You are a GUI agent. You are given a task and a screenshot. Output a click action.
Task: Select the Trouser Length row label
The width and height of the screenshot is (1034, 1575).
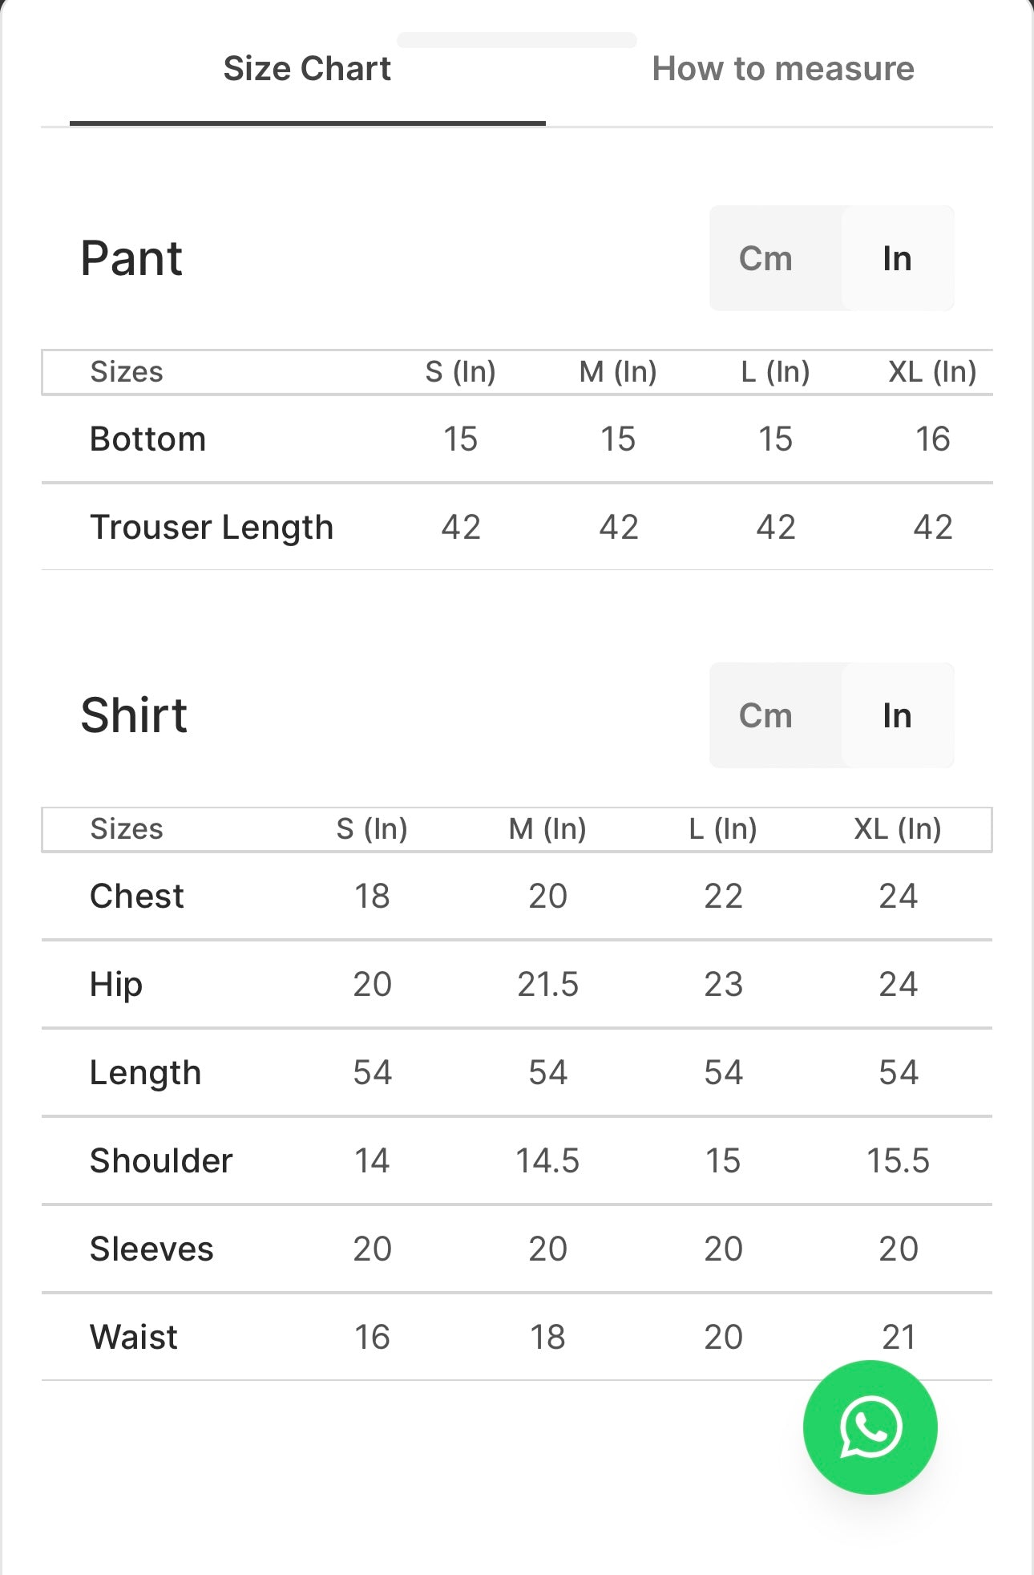point(211,527)
